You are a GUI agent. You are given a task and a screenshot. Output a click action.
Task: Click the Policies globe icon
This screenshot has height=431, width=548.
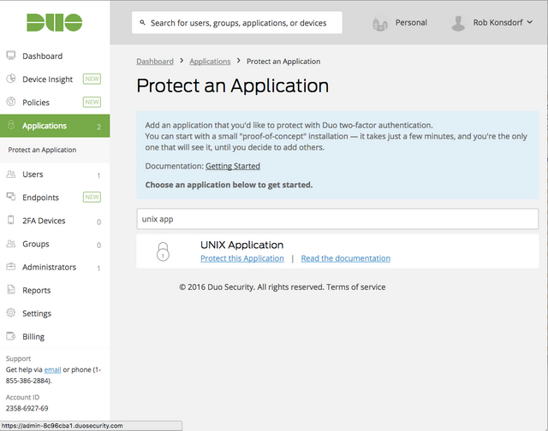point(11,102)
